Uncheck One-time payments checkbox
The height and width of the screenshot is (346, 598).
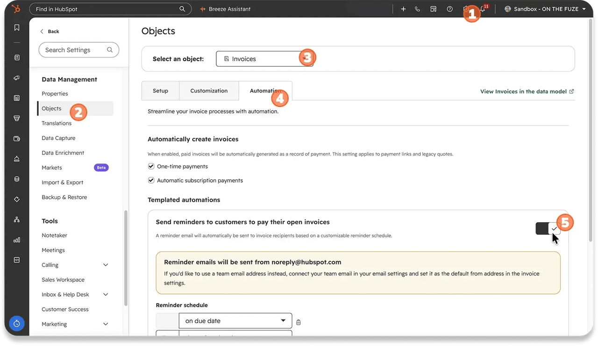(151, 166)
